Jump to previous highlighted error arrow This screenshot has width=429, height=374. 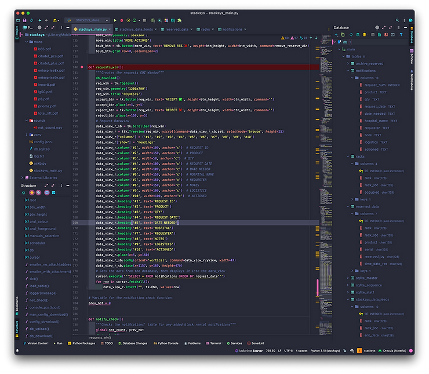[x=311, y=38]
